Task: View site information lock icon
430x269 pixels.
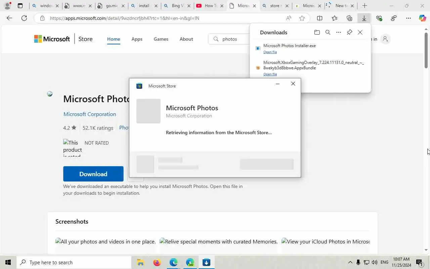Action: [42, 18]
